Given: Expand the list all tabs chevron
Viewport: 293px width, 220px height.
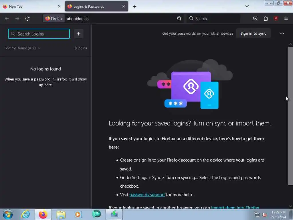Looking at the screenshot, I should tap(247, 6).
